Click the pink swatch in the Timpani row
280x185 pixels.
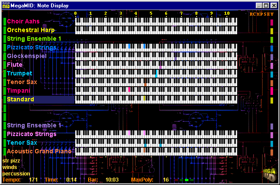(271, 91)
